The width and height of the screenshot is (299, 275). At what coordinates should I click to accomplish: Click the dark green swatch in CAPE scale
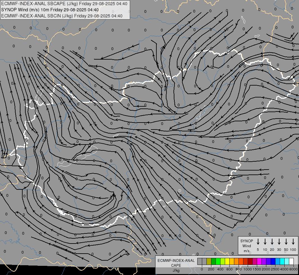click(213, 261)
